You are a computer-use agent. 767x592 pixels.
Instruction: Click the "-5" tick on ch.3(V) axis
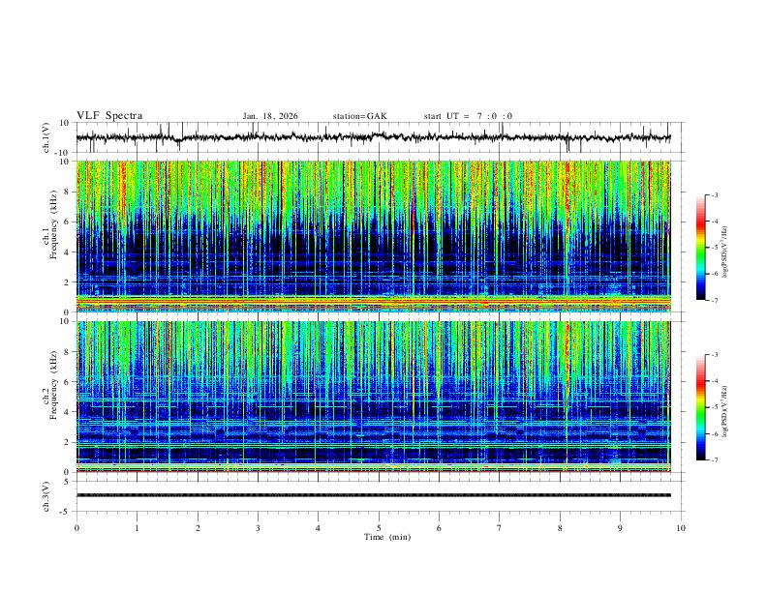click(65, 512)
